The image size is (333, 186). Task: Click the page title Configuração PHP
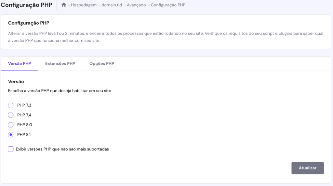pos(27,5)
